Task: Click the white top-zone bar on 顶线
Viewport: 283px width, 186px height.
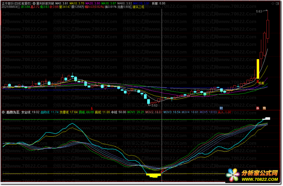Action: pyautogui.click(x=266, y=119)
